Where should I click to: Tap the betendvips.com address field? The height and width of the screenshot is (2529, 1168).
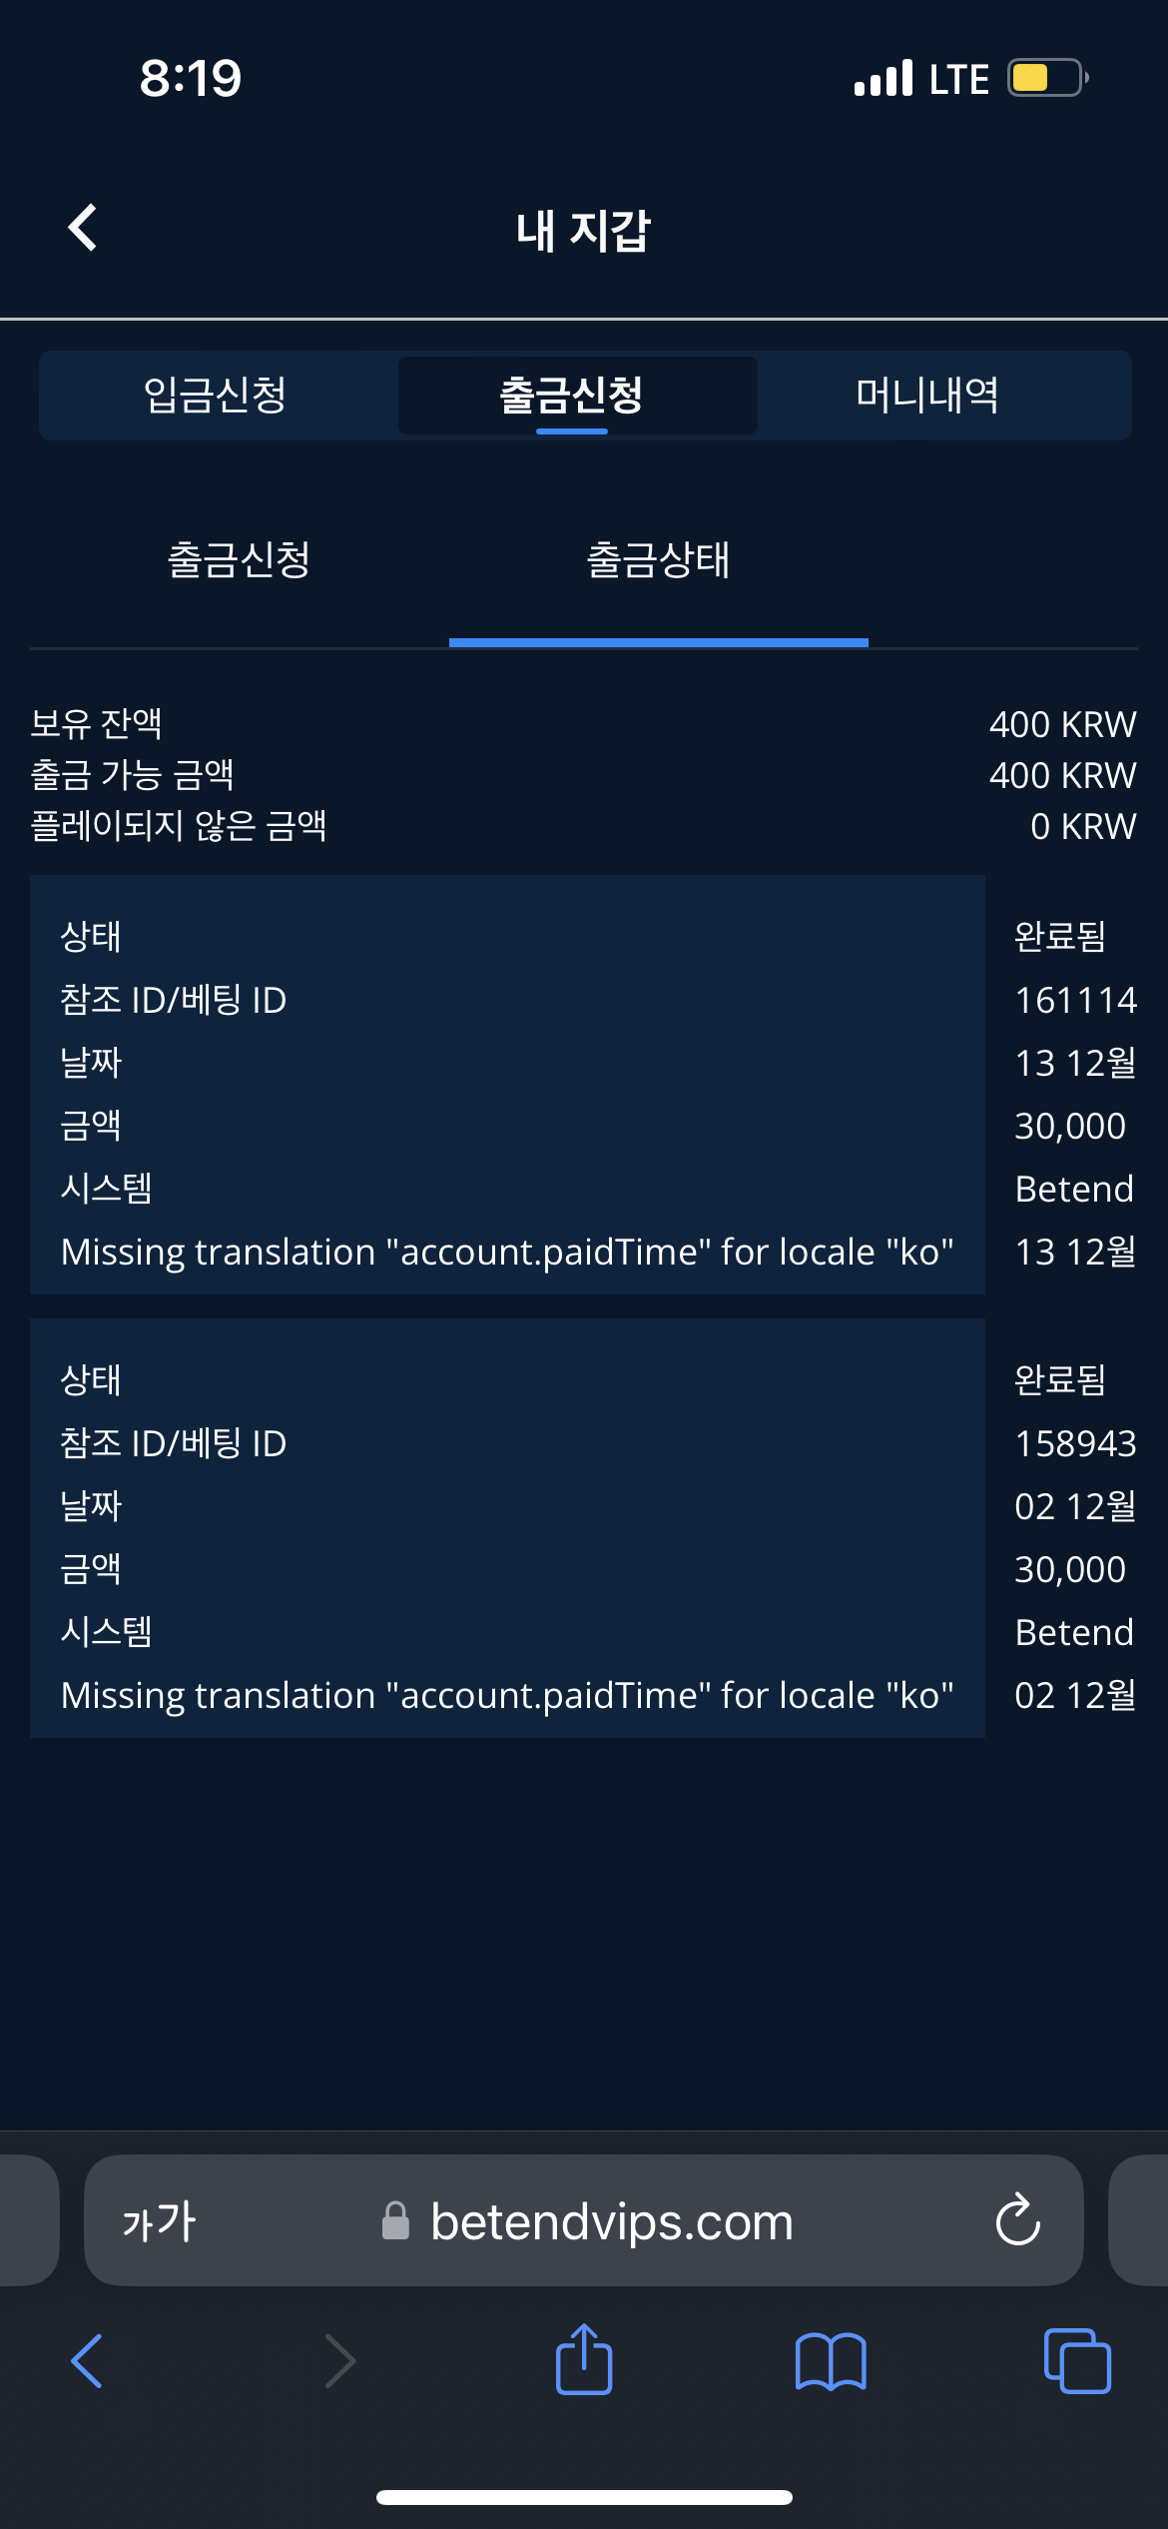611,2221
